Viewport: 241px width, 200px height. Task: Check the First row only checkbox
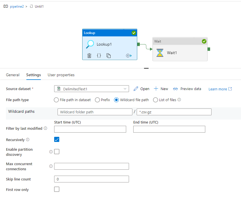tap(56, 189)
